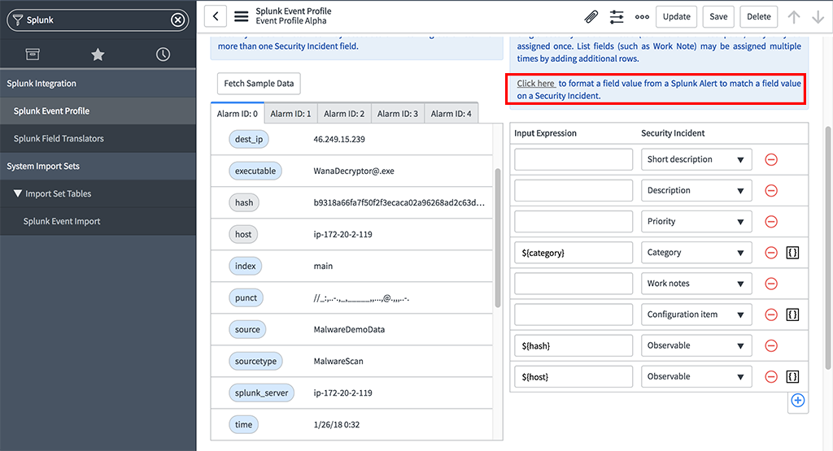Open the Observable dropdown beside ${host}
This screenshot has height=451, width=833.
click(x=696, y=377)
